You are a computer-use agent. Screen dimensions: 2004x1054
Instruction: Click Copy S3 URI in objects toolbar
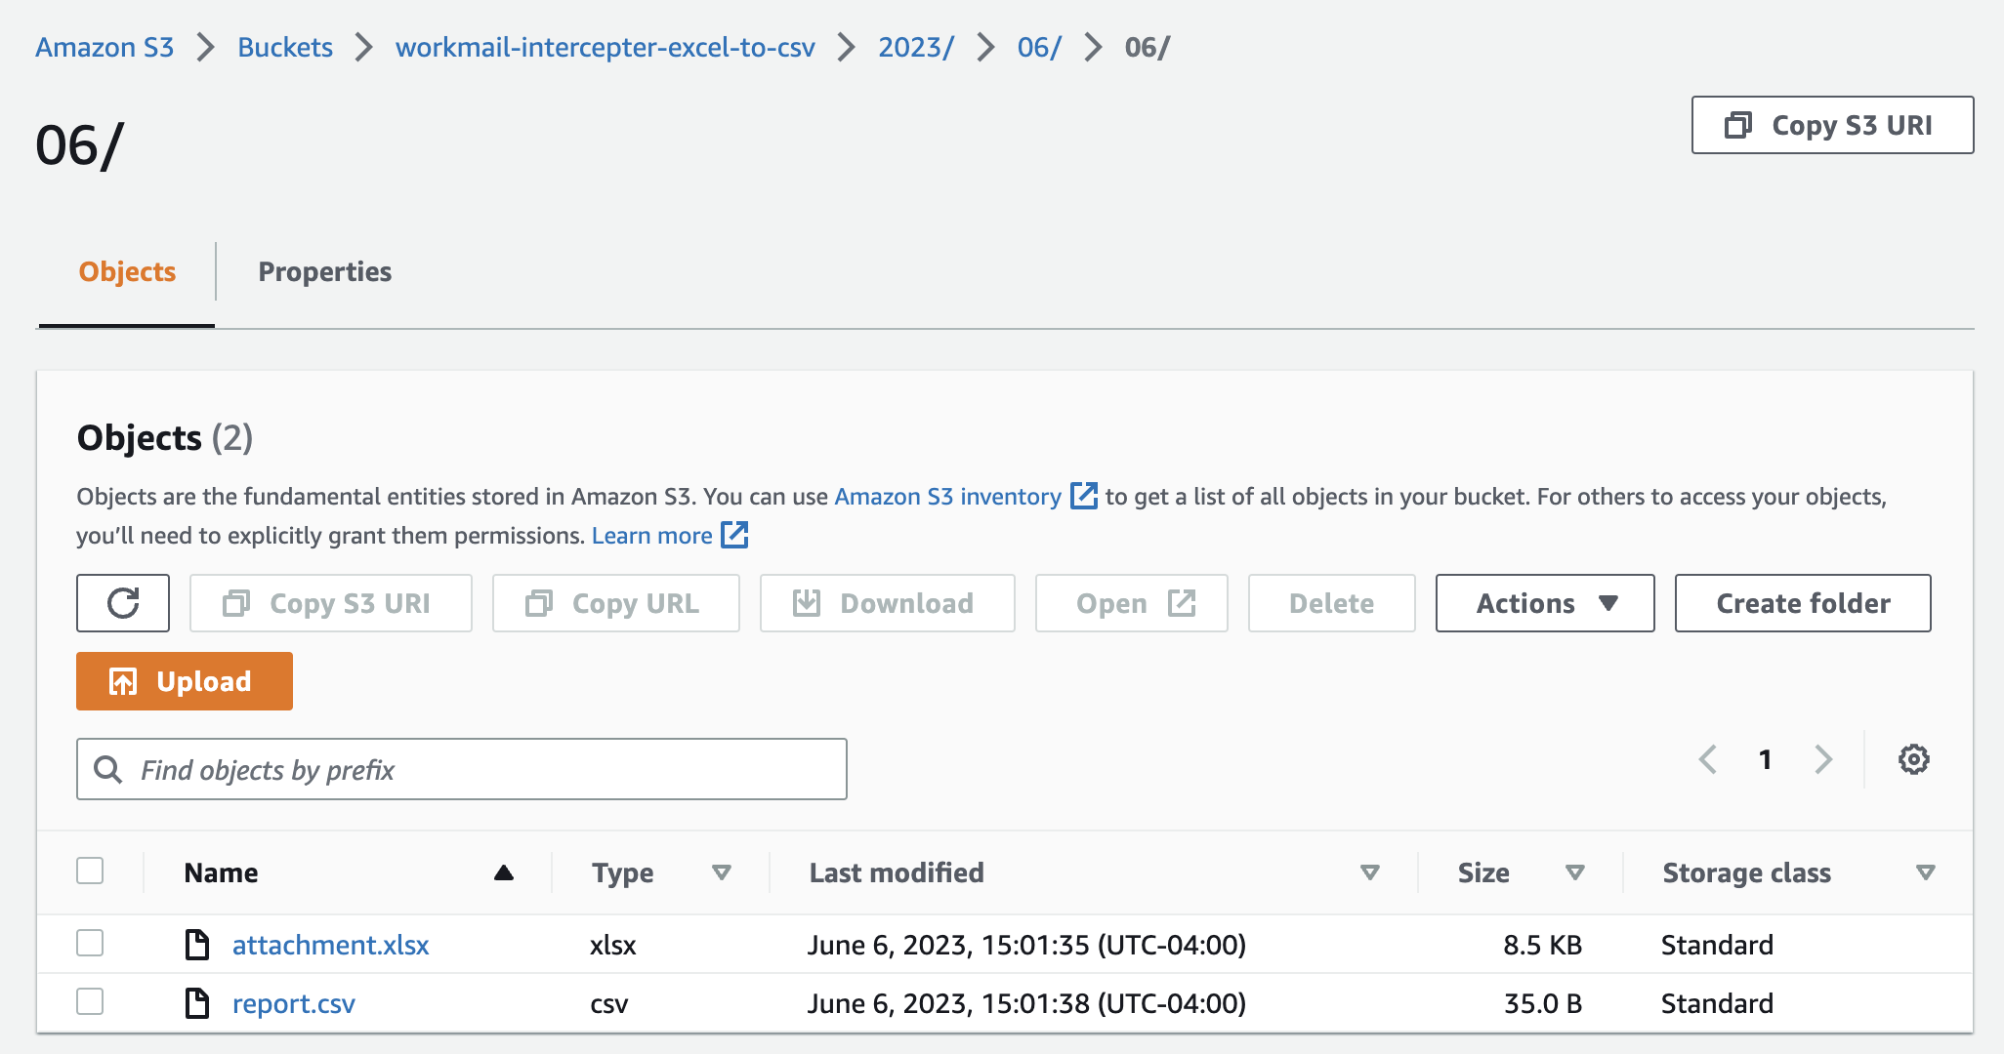(x=331, y=603)
